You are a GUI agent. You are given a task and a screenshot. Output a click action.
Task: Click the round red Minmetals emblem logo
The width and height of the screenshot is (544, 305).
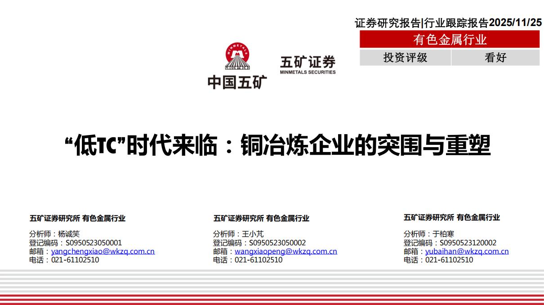click(x=237, y=57)
